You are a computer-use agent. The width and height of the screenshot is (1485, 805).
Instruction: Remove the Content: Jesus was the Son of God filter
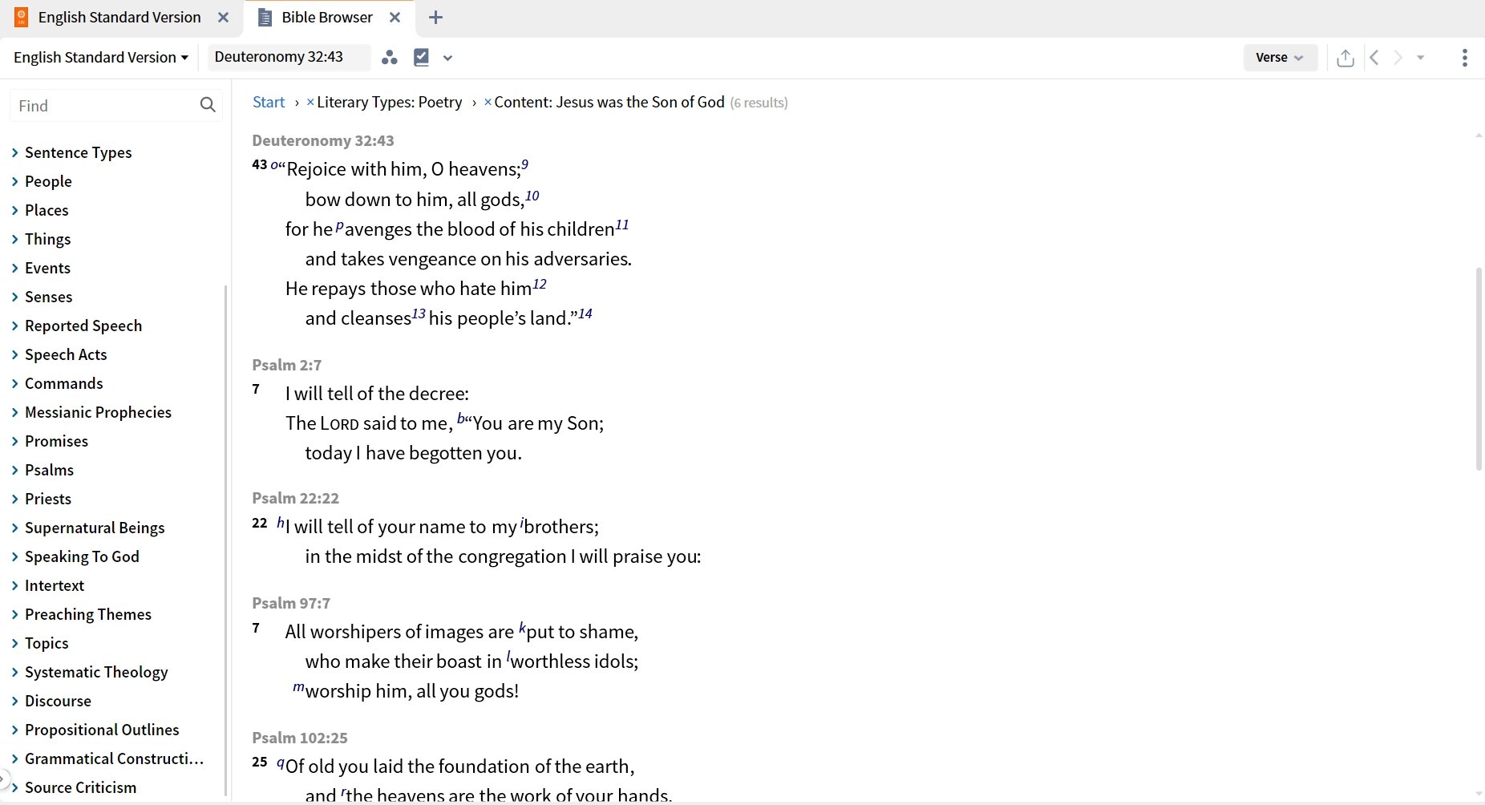(488, 102)
